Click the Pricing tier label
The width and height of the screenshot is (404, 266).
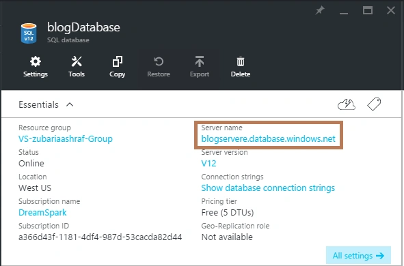(x=219, y=201)
